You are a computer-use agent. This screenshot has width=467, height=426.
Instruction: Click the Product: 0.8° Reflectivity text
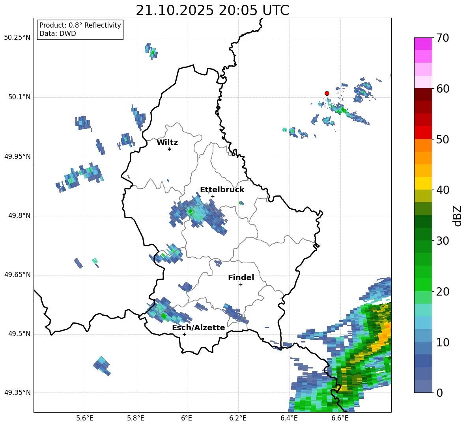click(80, 25)
